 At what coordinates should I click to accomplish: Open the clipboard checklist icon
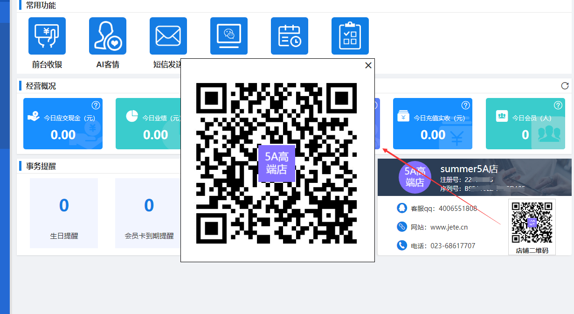pyautogui.click(x=350, y=36)
